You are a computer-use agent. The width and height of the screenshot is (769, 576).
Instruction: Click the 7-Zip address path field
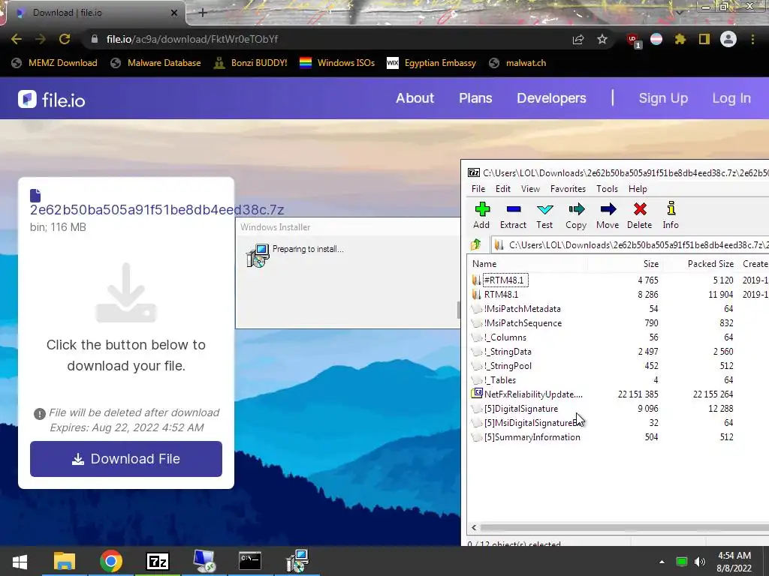point(630,244)
